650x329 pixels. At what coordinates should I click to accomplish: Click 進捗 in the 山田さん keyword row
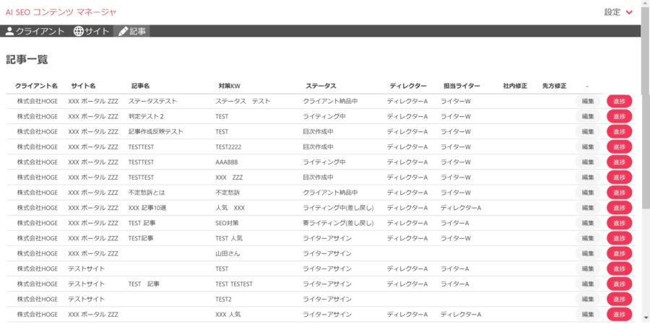tap(620, 253)
